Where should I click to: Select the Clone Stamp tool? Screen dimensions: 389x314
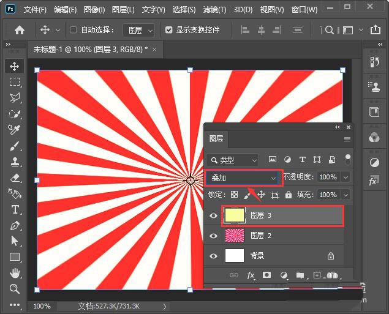click(14, 162)
